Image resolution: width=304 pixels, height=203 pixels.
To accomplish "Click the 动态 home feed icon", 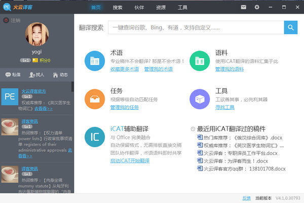I will 55,75.
